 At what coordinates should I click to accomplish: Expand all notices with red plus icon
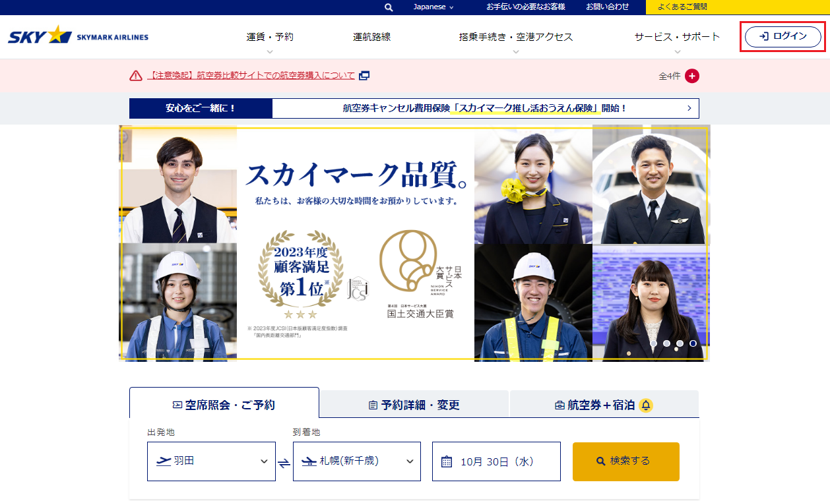[692, 76]
